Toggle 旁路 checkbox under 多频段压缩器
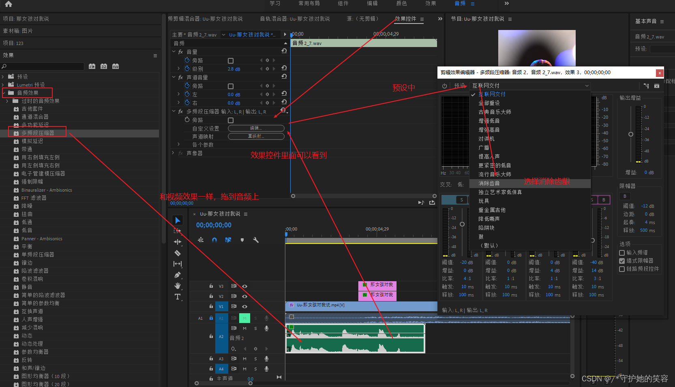Screen dimensions: 675x387 [231, 120]
